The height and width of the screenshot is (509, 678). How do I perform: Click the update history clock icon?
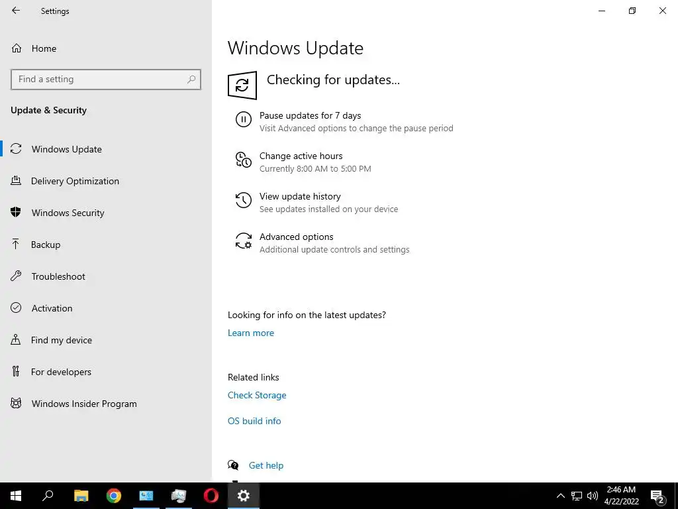click(x=244, y=200)
